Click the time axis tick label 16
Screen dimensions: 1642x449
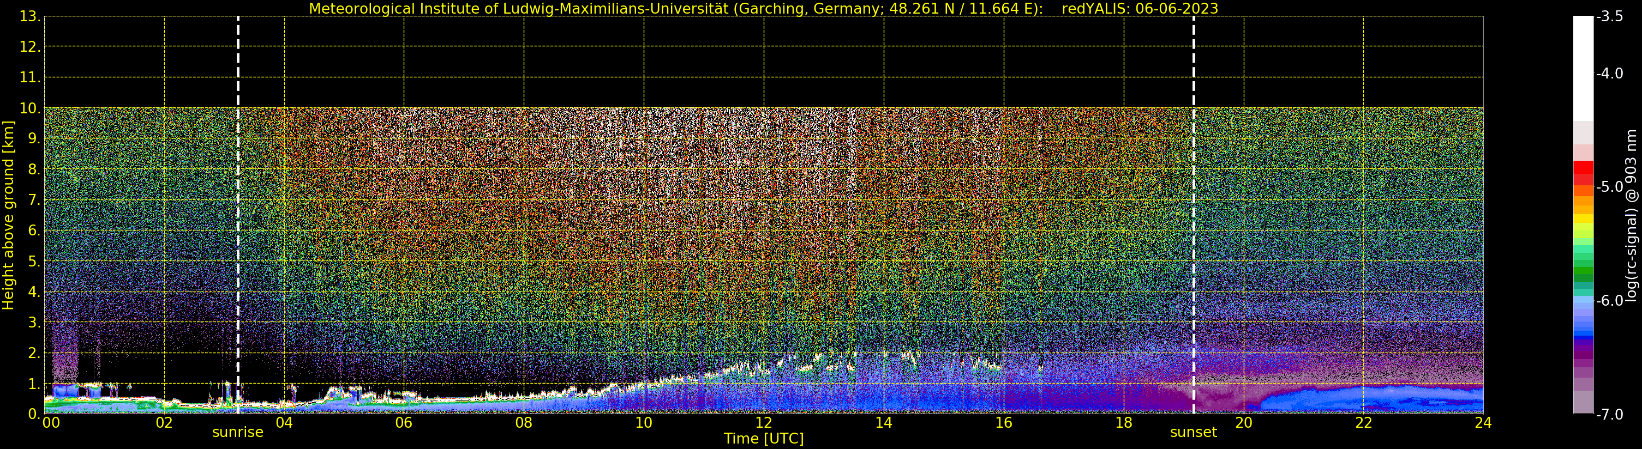1004,423
